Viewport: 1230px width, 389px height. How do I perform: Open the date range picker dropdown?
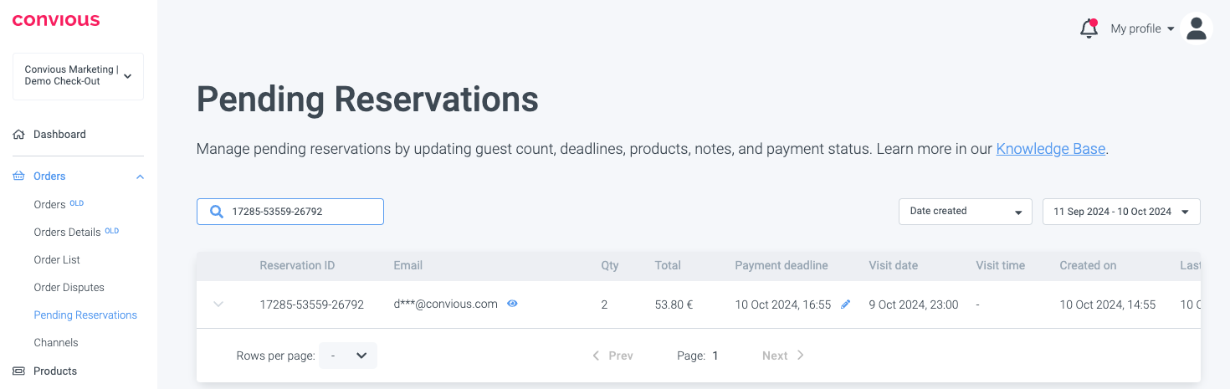(1120, 212)
